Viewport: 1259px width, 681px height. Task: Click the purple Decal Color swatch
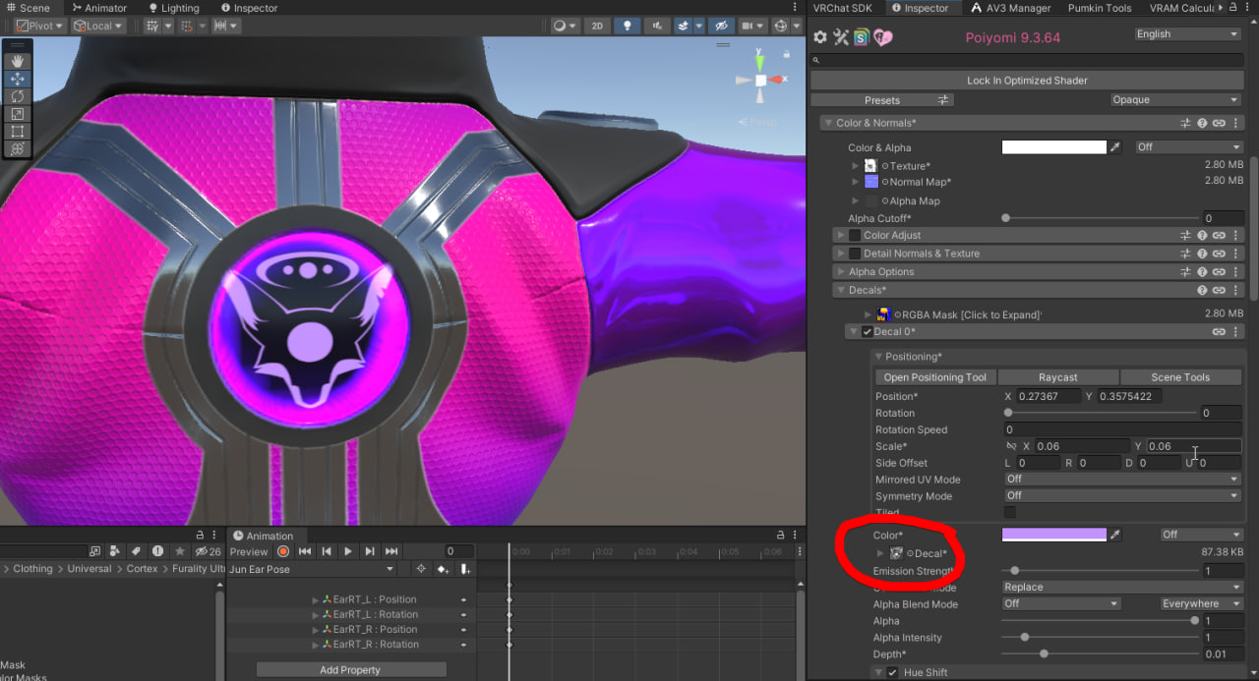pyautogui.click(x=1053, y=535)
